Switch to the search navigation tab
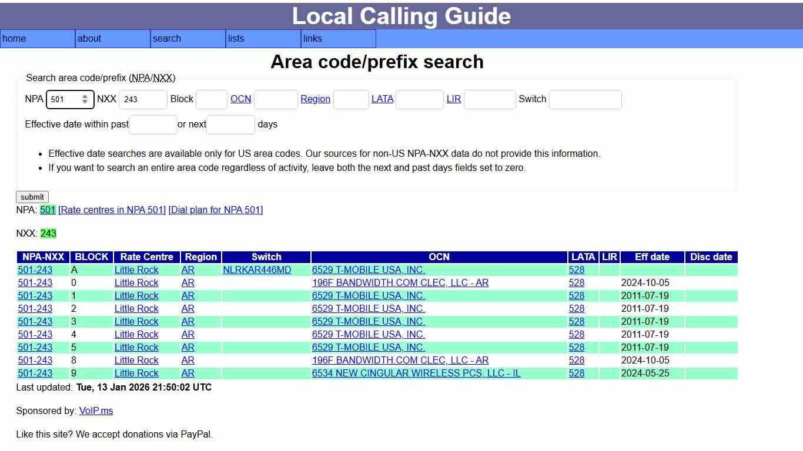 [x=167, y=39]
